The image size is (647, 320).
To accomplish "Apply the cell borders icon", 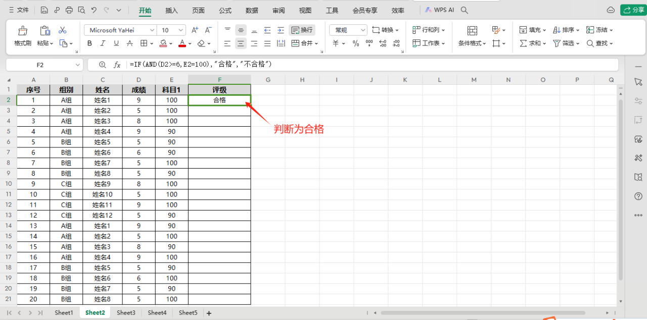I will coord(144,43).
